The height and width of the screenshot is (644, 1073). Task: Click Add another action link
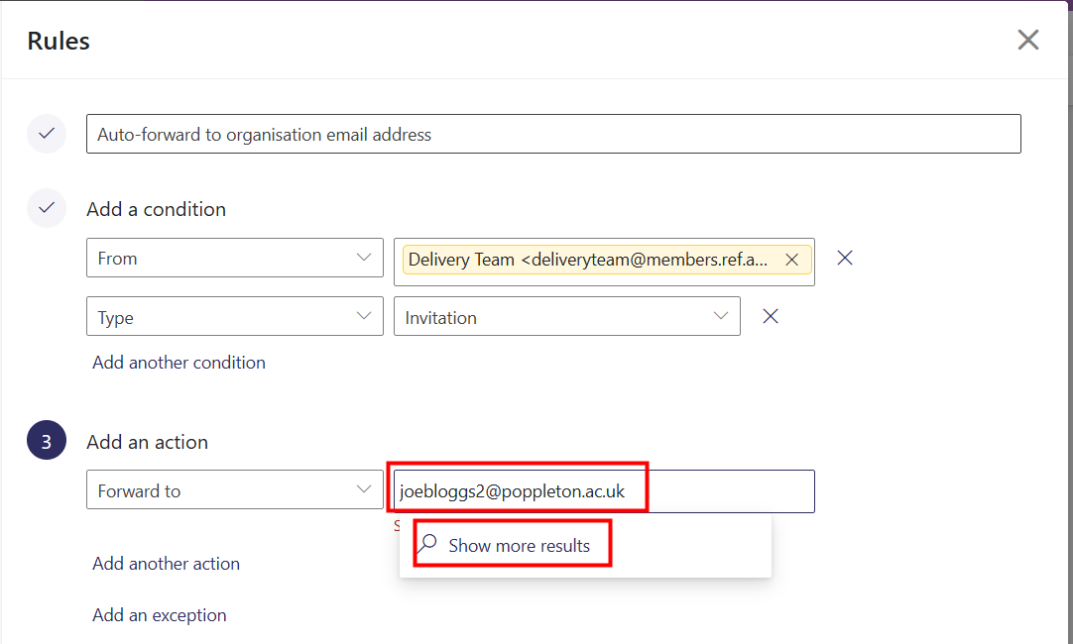pyautogui.click(x=167, y=564)
